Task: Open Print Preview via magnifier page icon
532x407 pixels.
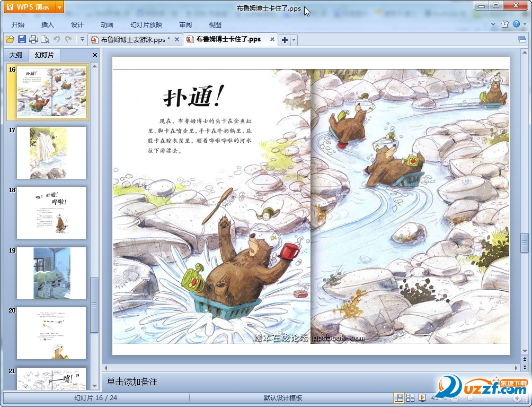Action: point(45,39)
